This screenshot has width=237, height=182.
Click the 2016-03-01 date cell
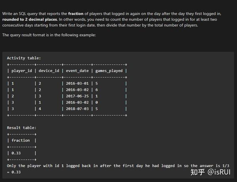pyautogui.click(x=77, y=83)
